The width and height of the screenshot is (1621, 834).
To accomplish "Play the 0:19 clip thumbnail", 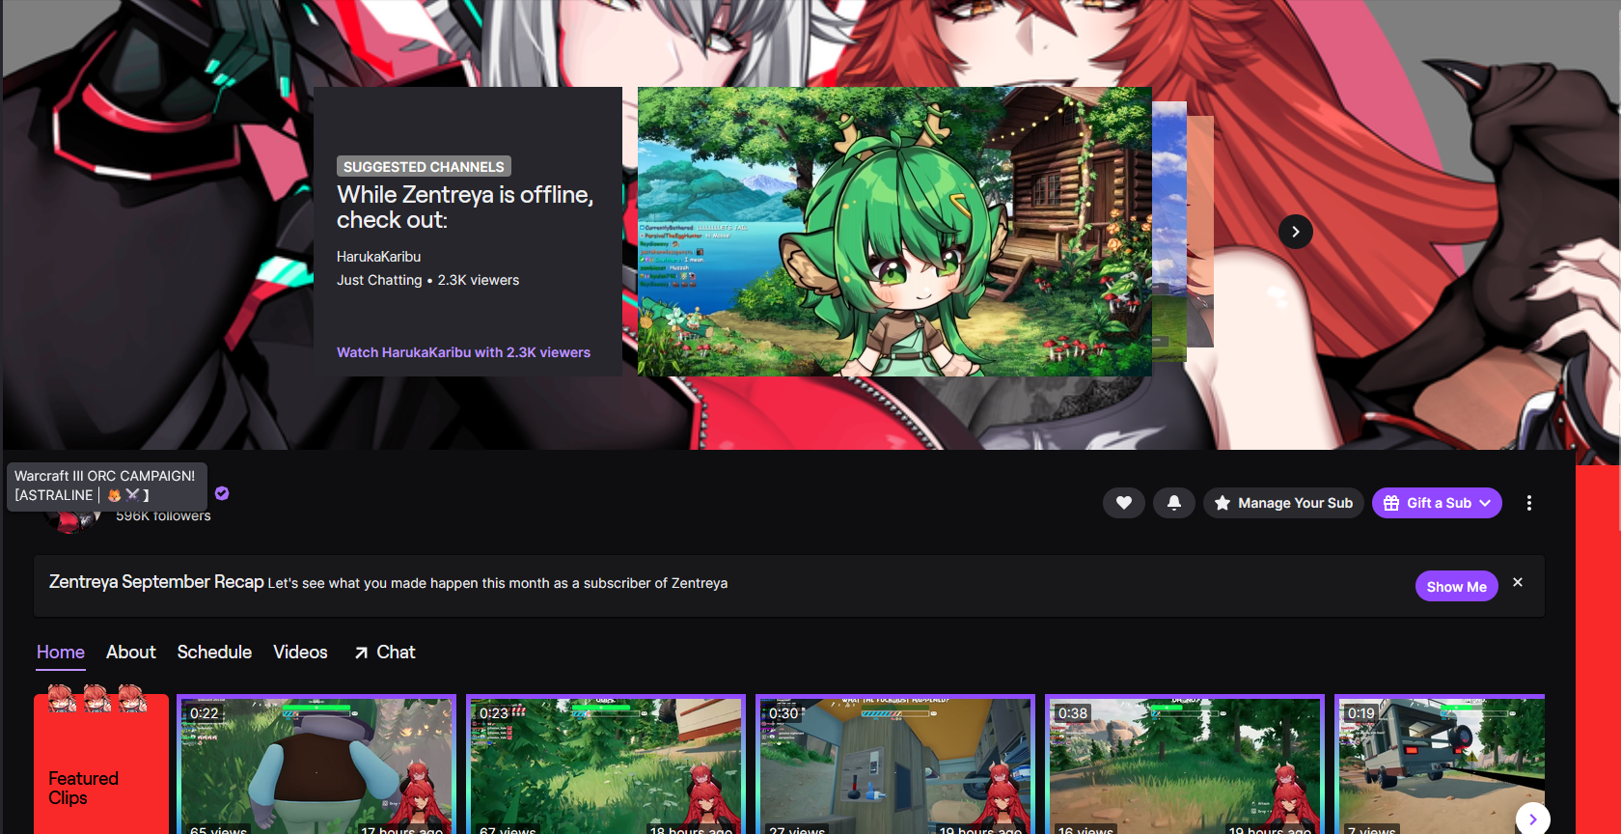I will (x=1440, y=764).
